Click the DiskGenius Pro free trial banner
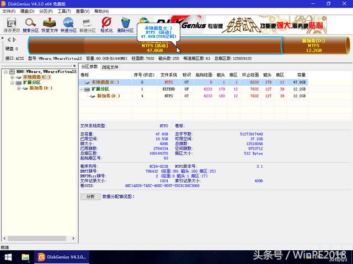353x264 pixels. click(240, 25)
